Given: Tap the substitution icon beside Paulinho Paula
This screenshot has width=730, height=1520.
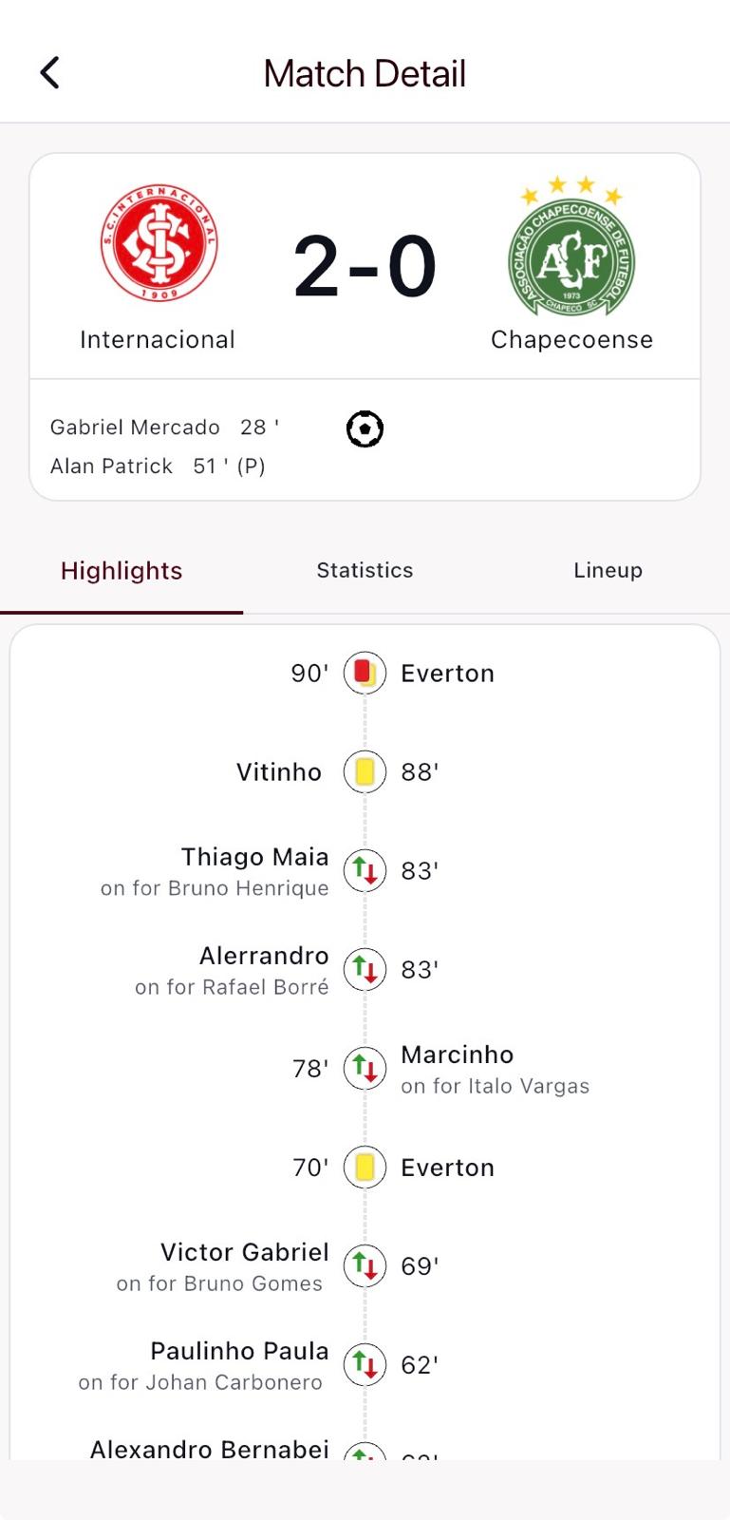Looking at the screenshot, I should 365,1365.
